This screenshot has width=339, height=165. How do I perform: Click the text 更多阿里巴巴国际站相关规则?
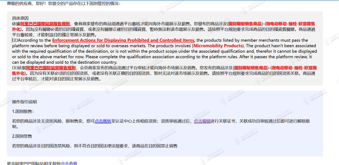(x=34, y=163)
